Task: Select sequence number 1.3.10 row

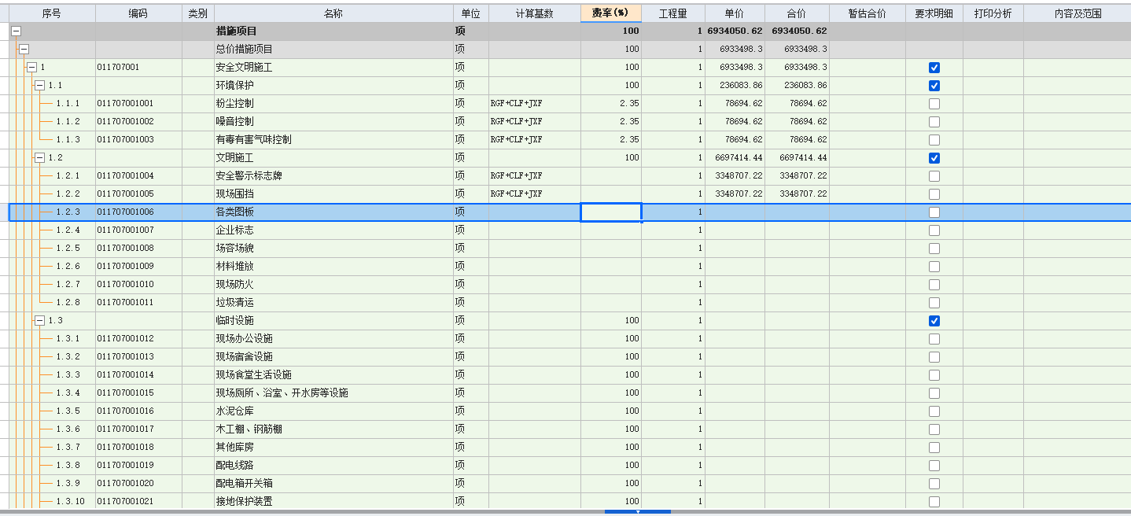Action: tap(70, 501)
